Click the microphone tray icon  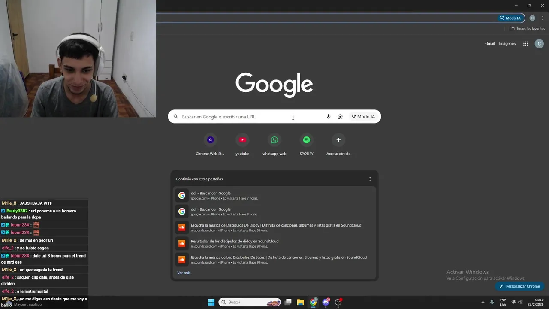492,302
